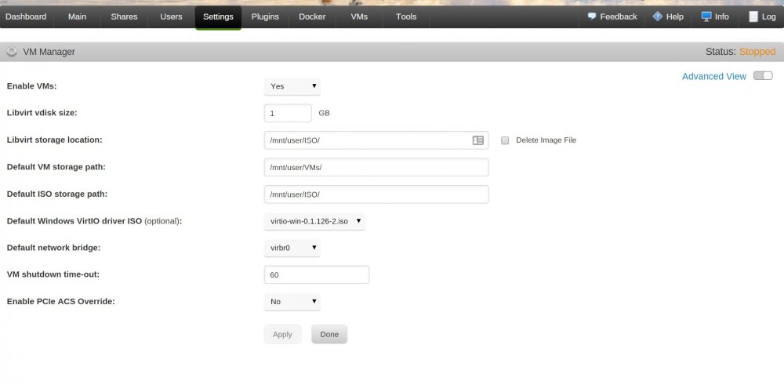Click the Libvirt vdisk size field
Viewport: 784px width, 385px height.
click(x=288, y=114)
